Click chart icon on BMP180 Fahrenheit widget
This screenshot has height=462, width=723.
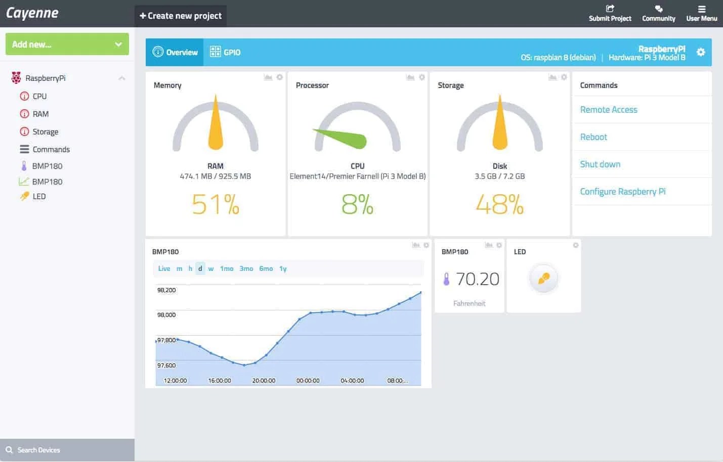489,245
